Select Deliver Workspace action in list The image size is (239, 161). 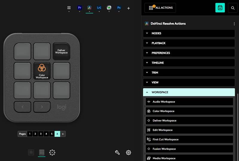189,121
